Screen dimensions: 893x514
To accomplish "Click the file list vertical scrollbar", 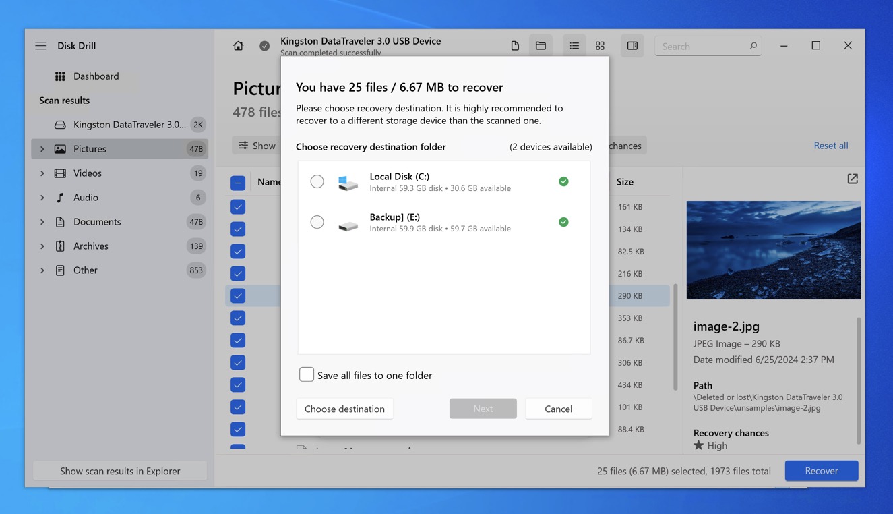I will click(x=675, y=337).
